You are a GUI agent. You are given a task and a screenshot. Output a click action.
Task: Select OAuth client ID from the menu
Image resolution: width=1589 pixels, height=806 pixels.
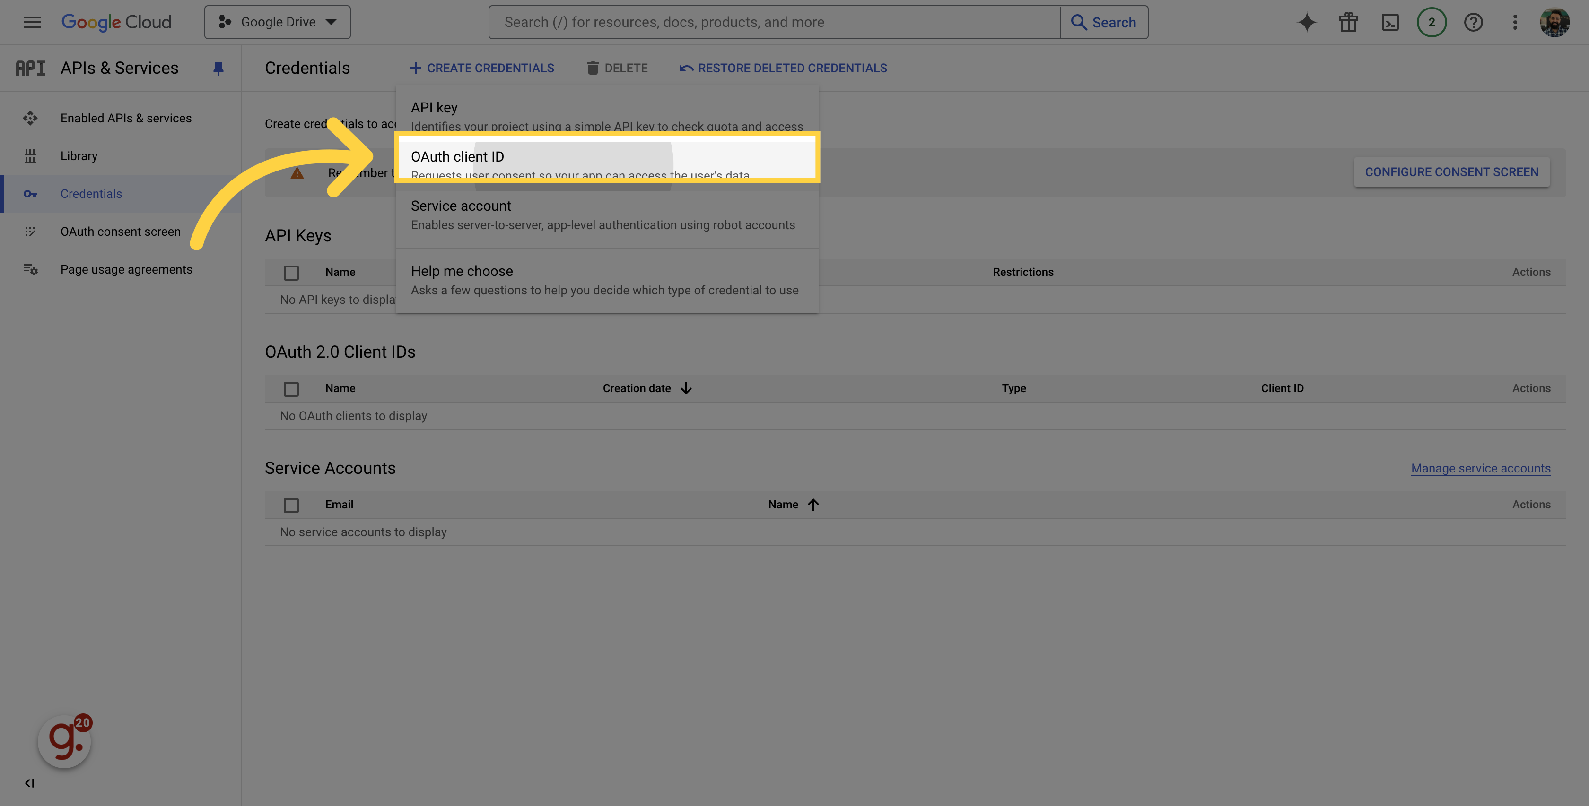tap(457, 156)
